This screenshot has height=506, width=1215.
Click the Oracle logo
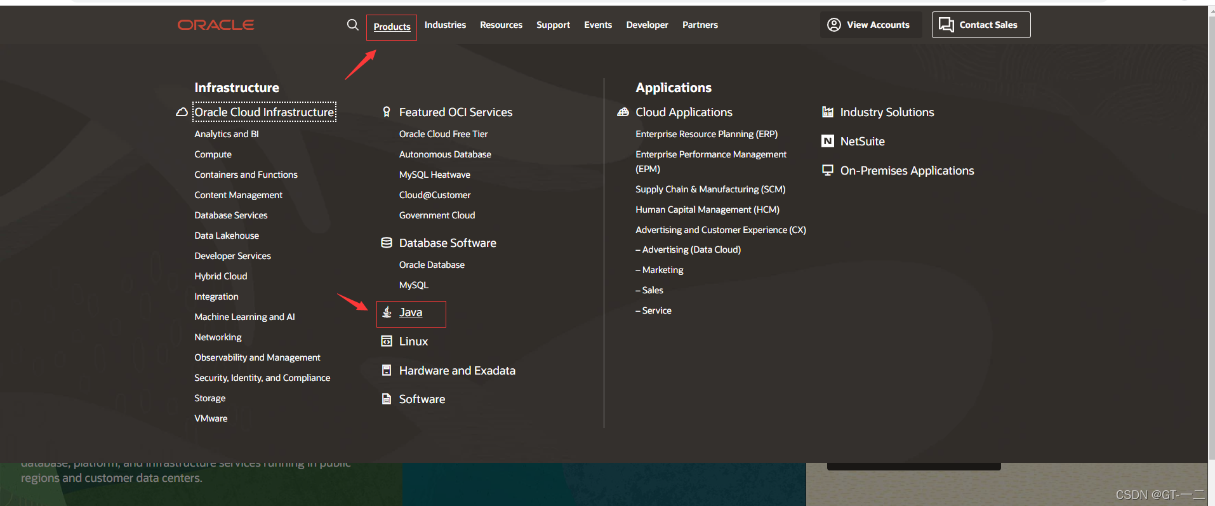pyautogui.click(x=216, y=25)
